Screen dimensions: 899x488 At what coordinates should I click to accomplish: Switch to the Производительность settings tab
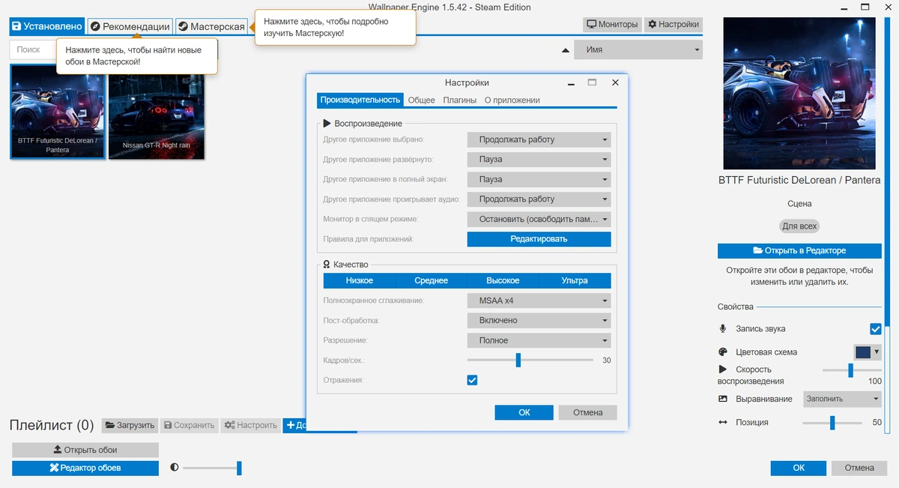[x=360, y=100]
